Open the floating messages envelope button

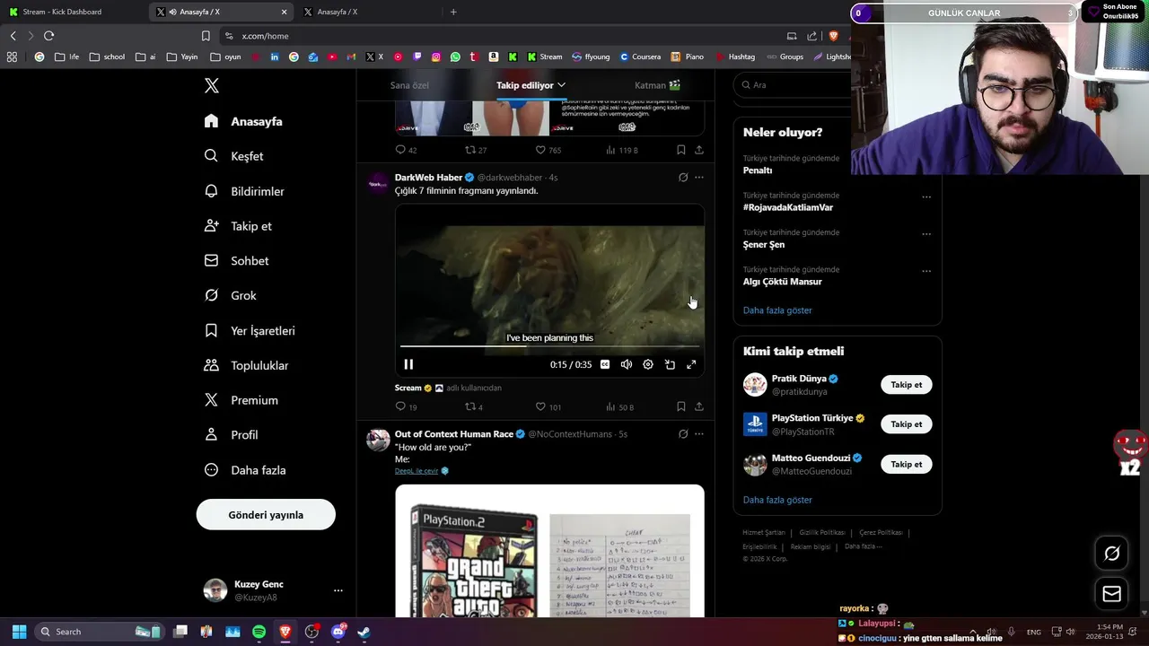(x=1111, y=593)
